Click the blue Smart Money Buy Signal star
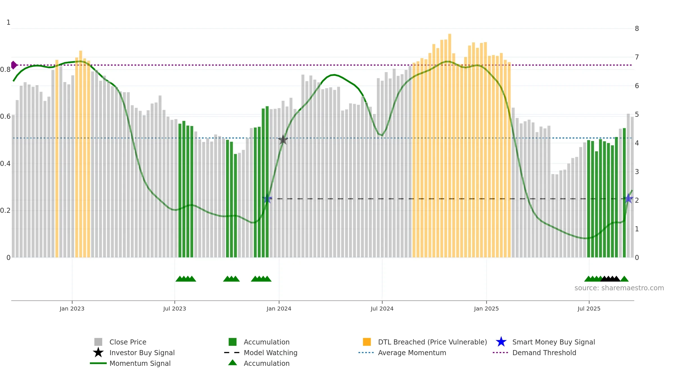Image resolution: width=674 pixels, height=379 pixels. pyautogui.click(x=501, y=342)
